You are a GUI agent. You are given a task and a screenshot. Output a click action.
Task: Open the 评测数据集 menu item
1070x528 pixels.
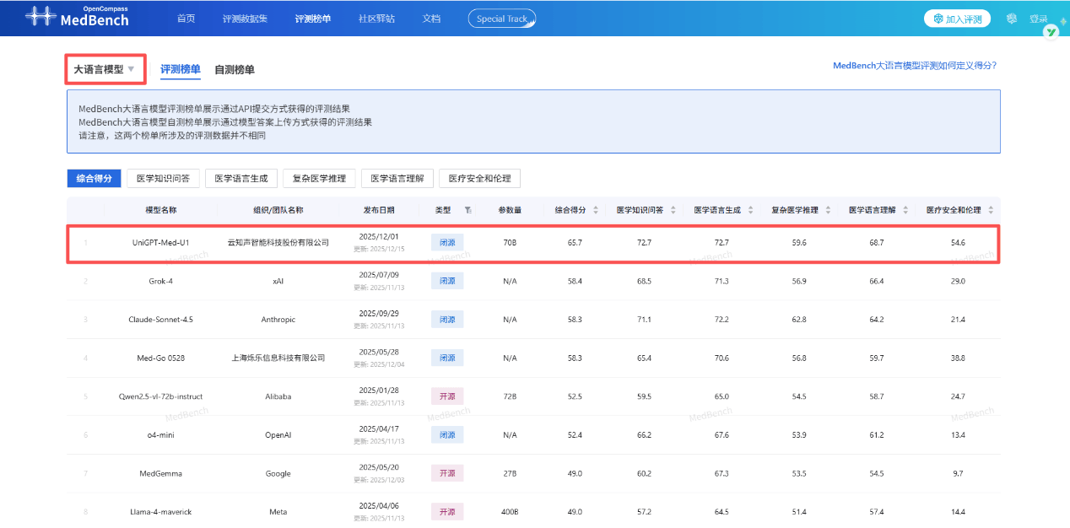246,17
